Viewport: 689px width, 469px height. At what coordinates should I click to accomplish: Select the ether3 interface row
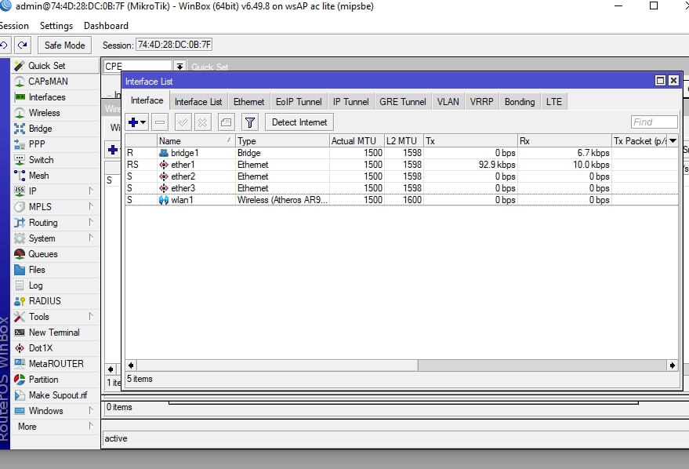tap(401, 188)
